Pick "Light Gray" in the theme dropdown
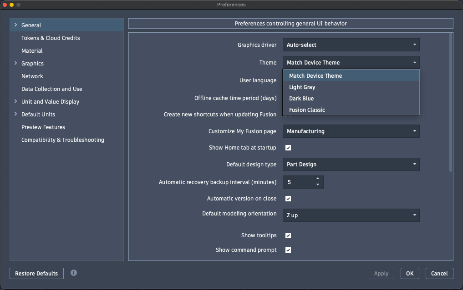The image size is (463, 290). pos(302,87)
